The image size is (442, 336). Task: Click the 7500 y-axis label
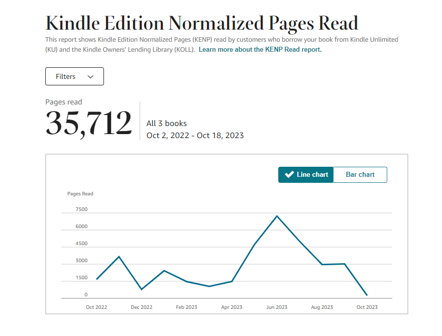click(x=81, y=209)
